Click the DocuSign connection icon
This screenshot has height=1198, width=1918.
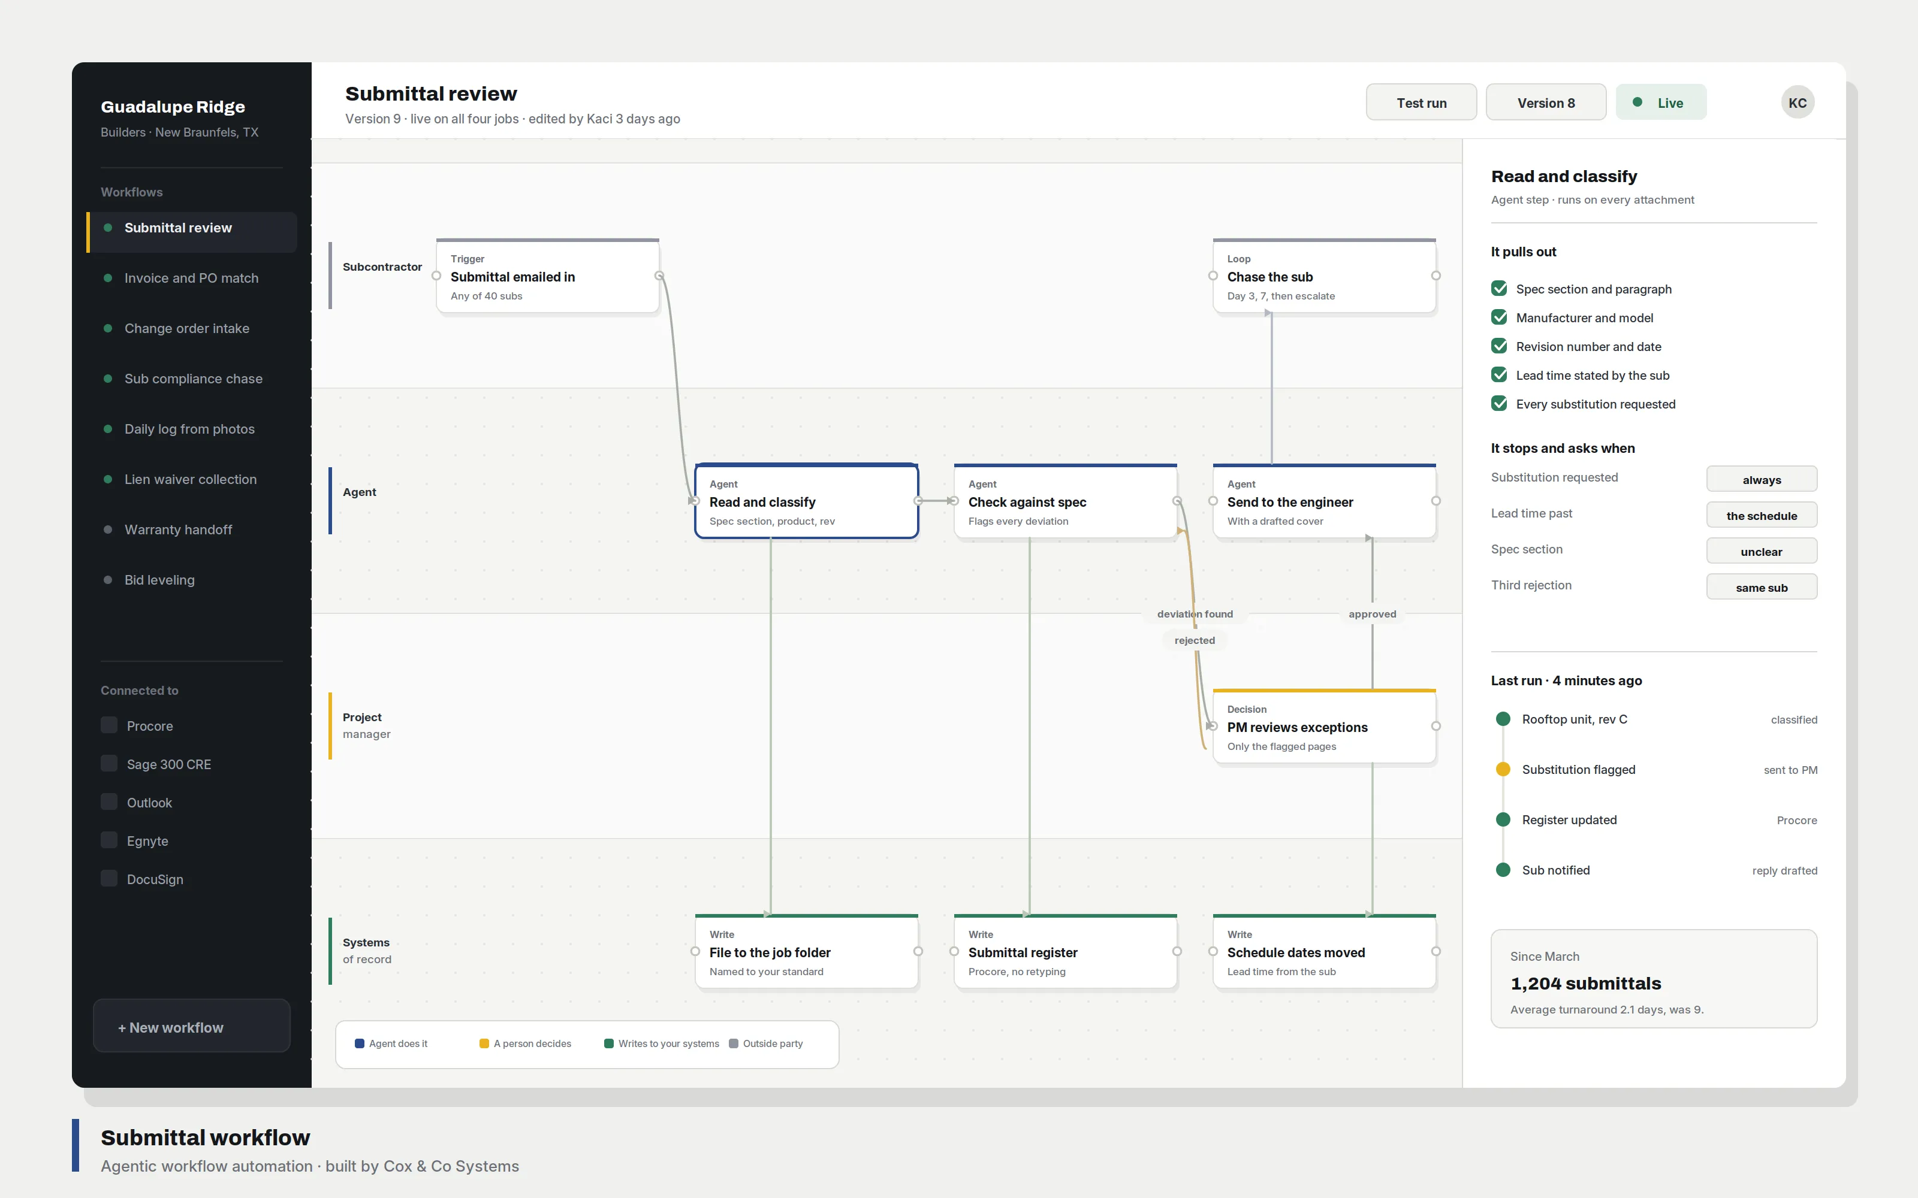[x=109, y=879]
